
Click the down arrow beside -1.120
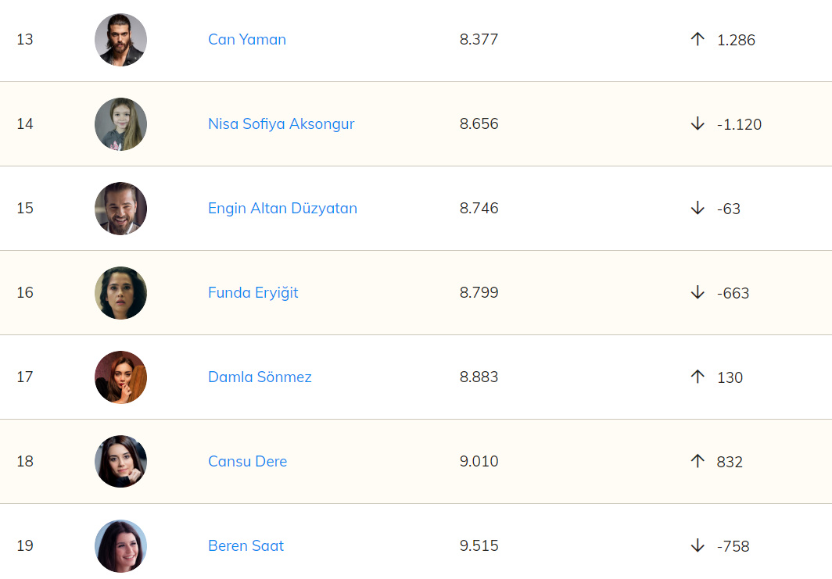[698, 123]
